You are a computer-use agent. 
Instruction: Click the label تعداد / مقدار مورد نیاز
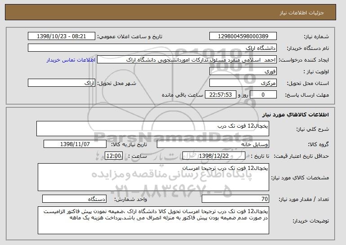click(304, 199)
